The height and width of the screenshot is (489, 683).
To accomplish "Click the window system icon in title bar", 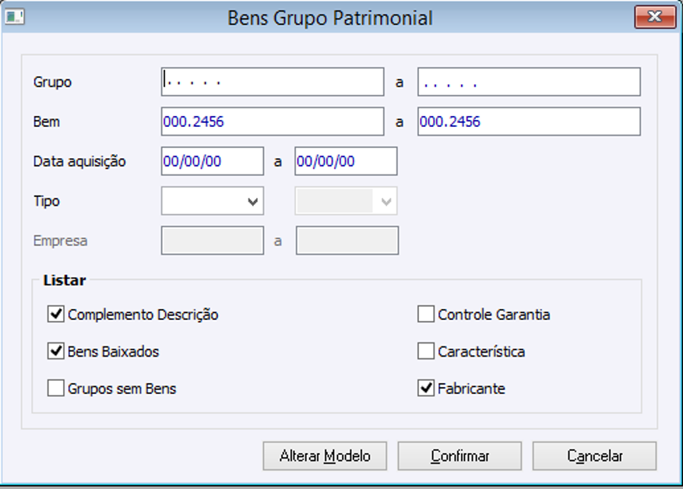I will click(15, 16).
